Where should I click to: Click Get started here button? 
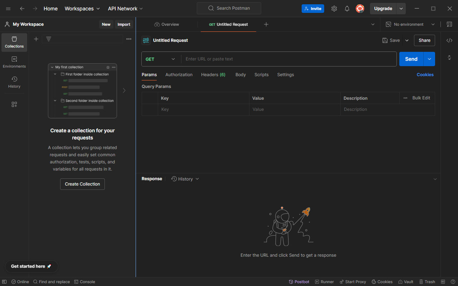coord(31,266)
